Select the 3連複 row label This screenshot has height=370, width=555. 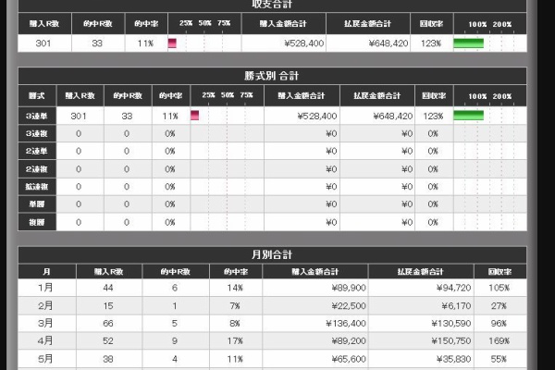36,133
